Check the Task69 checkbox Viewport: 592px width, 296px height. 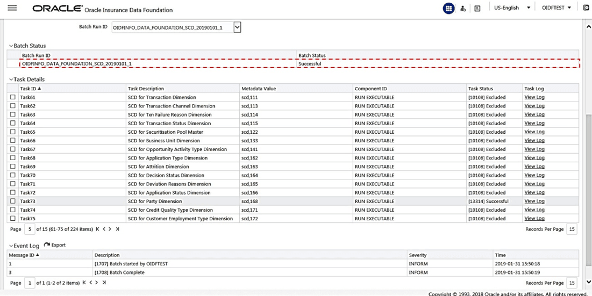click(x=13, y=167)
